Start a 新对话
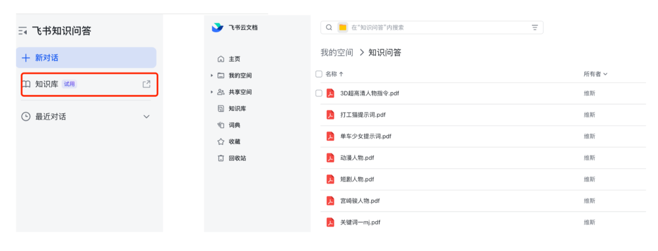Viewport: 658px width, 251px height. pos(86,58)
